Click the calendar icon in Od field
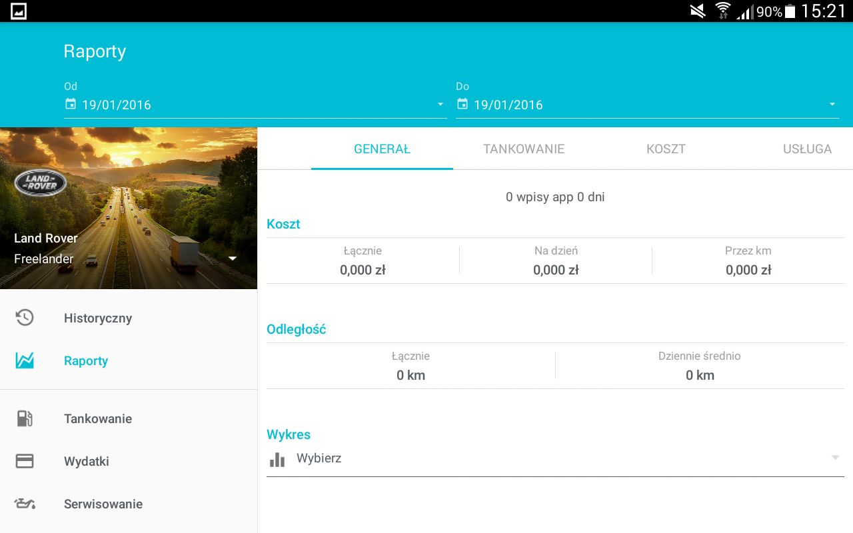 pyautogui.click(x=71, y=104)
